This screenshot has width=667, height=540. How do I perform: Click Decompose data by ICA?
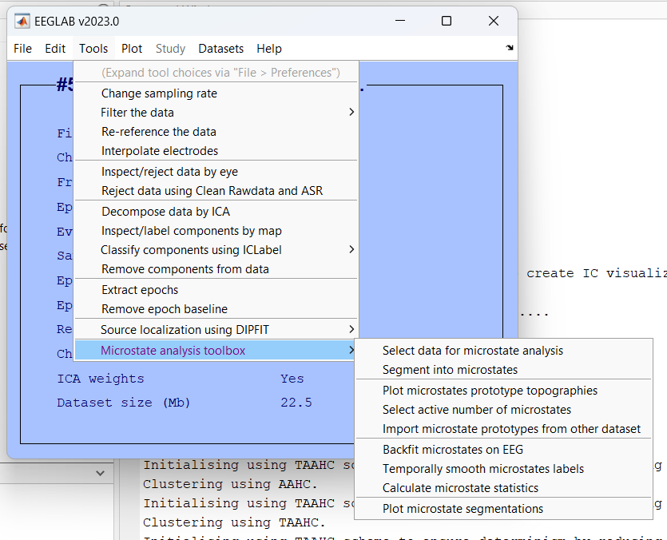pos(165,212)
